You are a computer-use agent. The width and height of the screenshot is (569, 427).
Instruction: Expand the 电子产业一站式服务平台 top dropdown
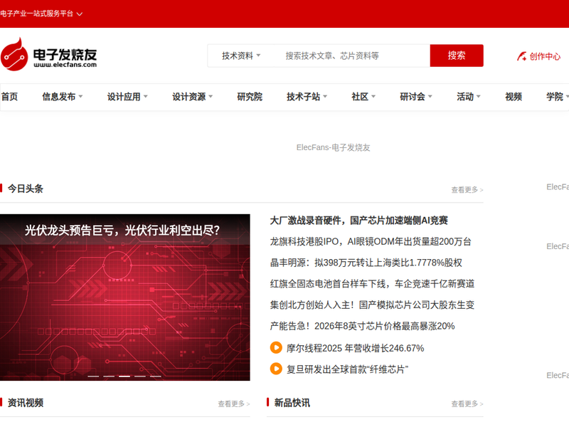pyautogui.click(x=79, y=14)
